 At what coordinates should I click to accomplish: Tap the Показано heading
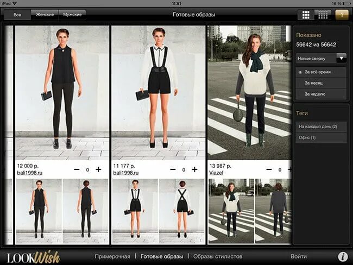tap(308, 35)
